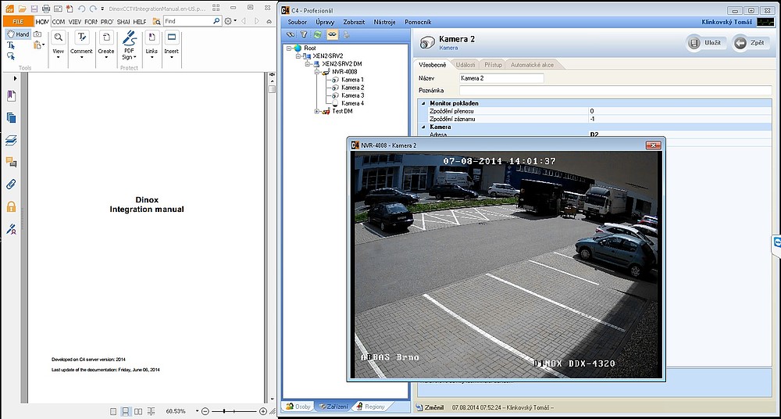Switch to the Osoby bottom tab

coord(298,406)
